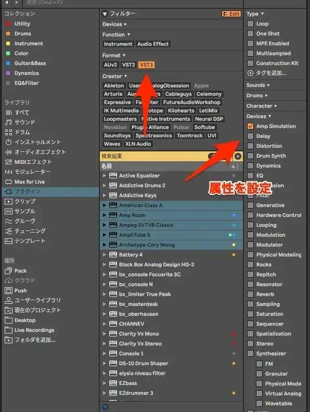Expand the Amp Room plugin row
The image size is (310, 412).
pos(105,215)
